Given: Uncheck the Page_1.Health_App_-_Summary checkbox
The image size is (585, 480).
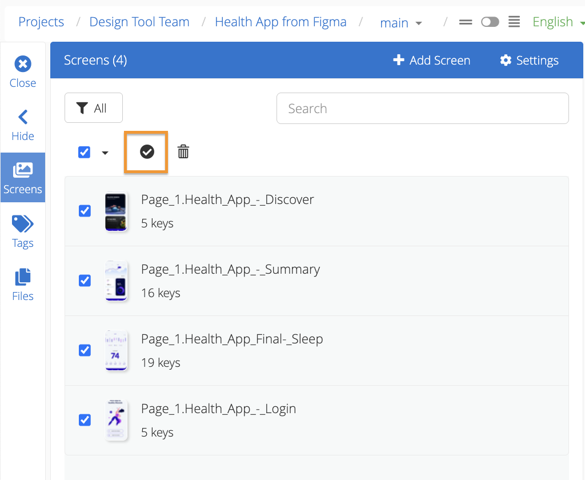Looking at the screenshot, I should 85,281.
